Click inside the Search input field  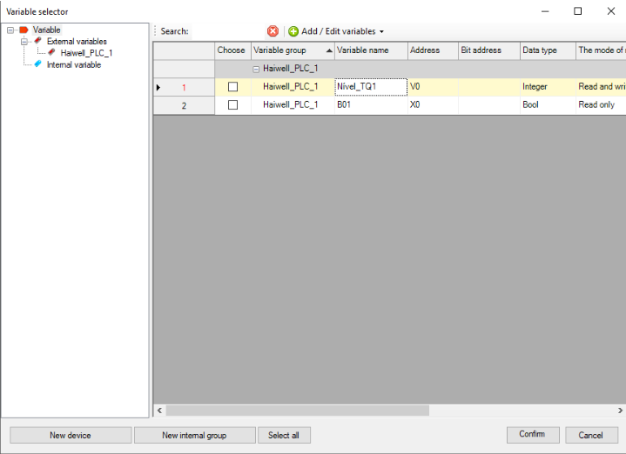coord(226,31)
